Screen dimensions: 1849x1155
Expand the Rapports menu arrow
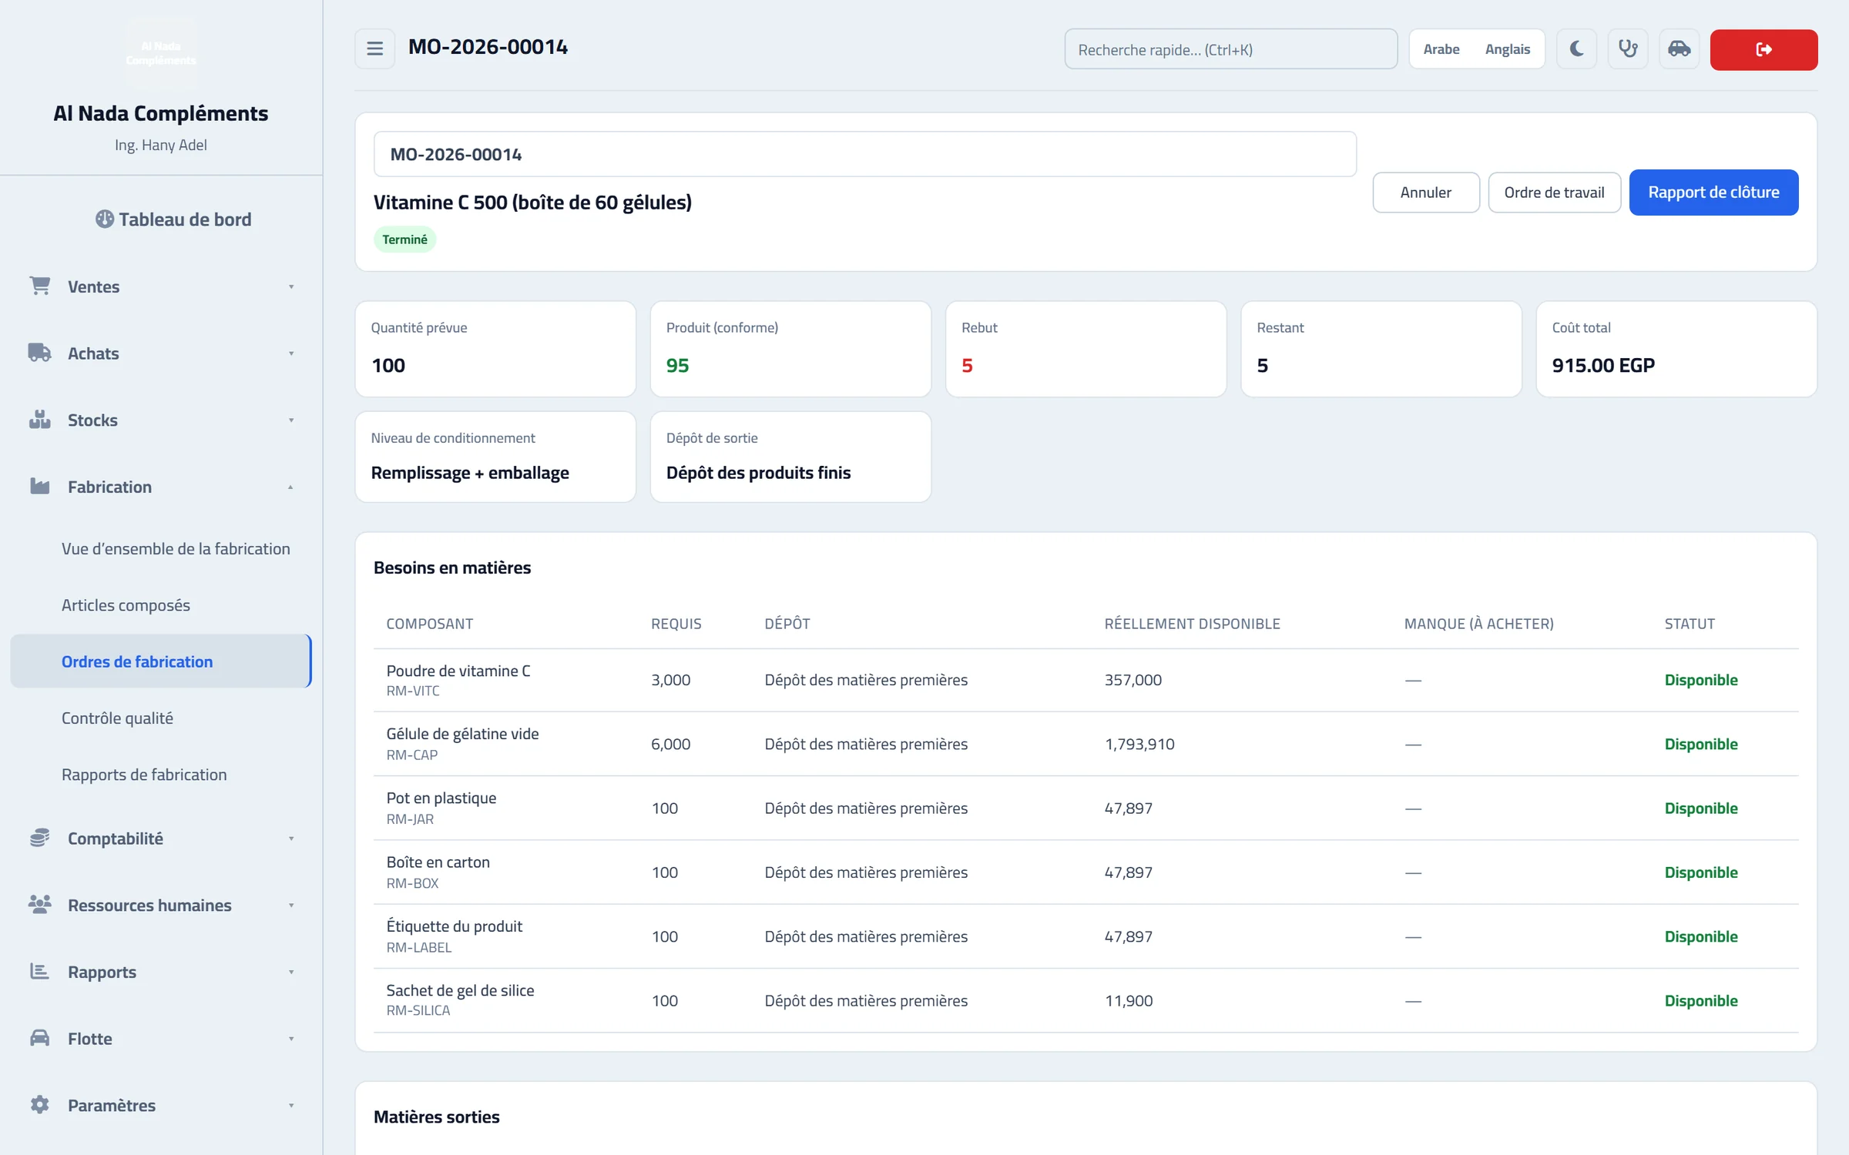tap(291, 973)
